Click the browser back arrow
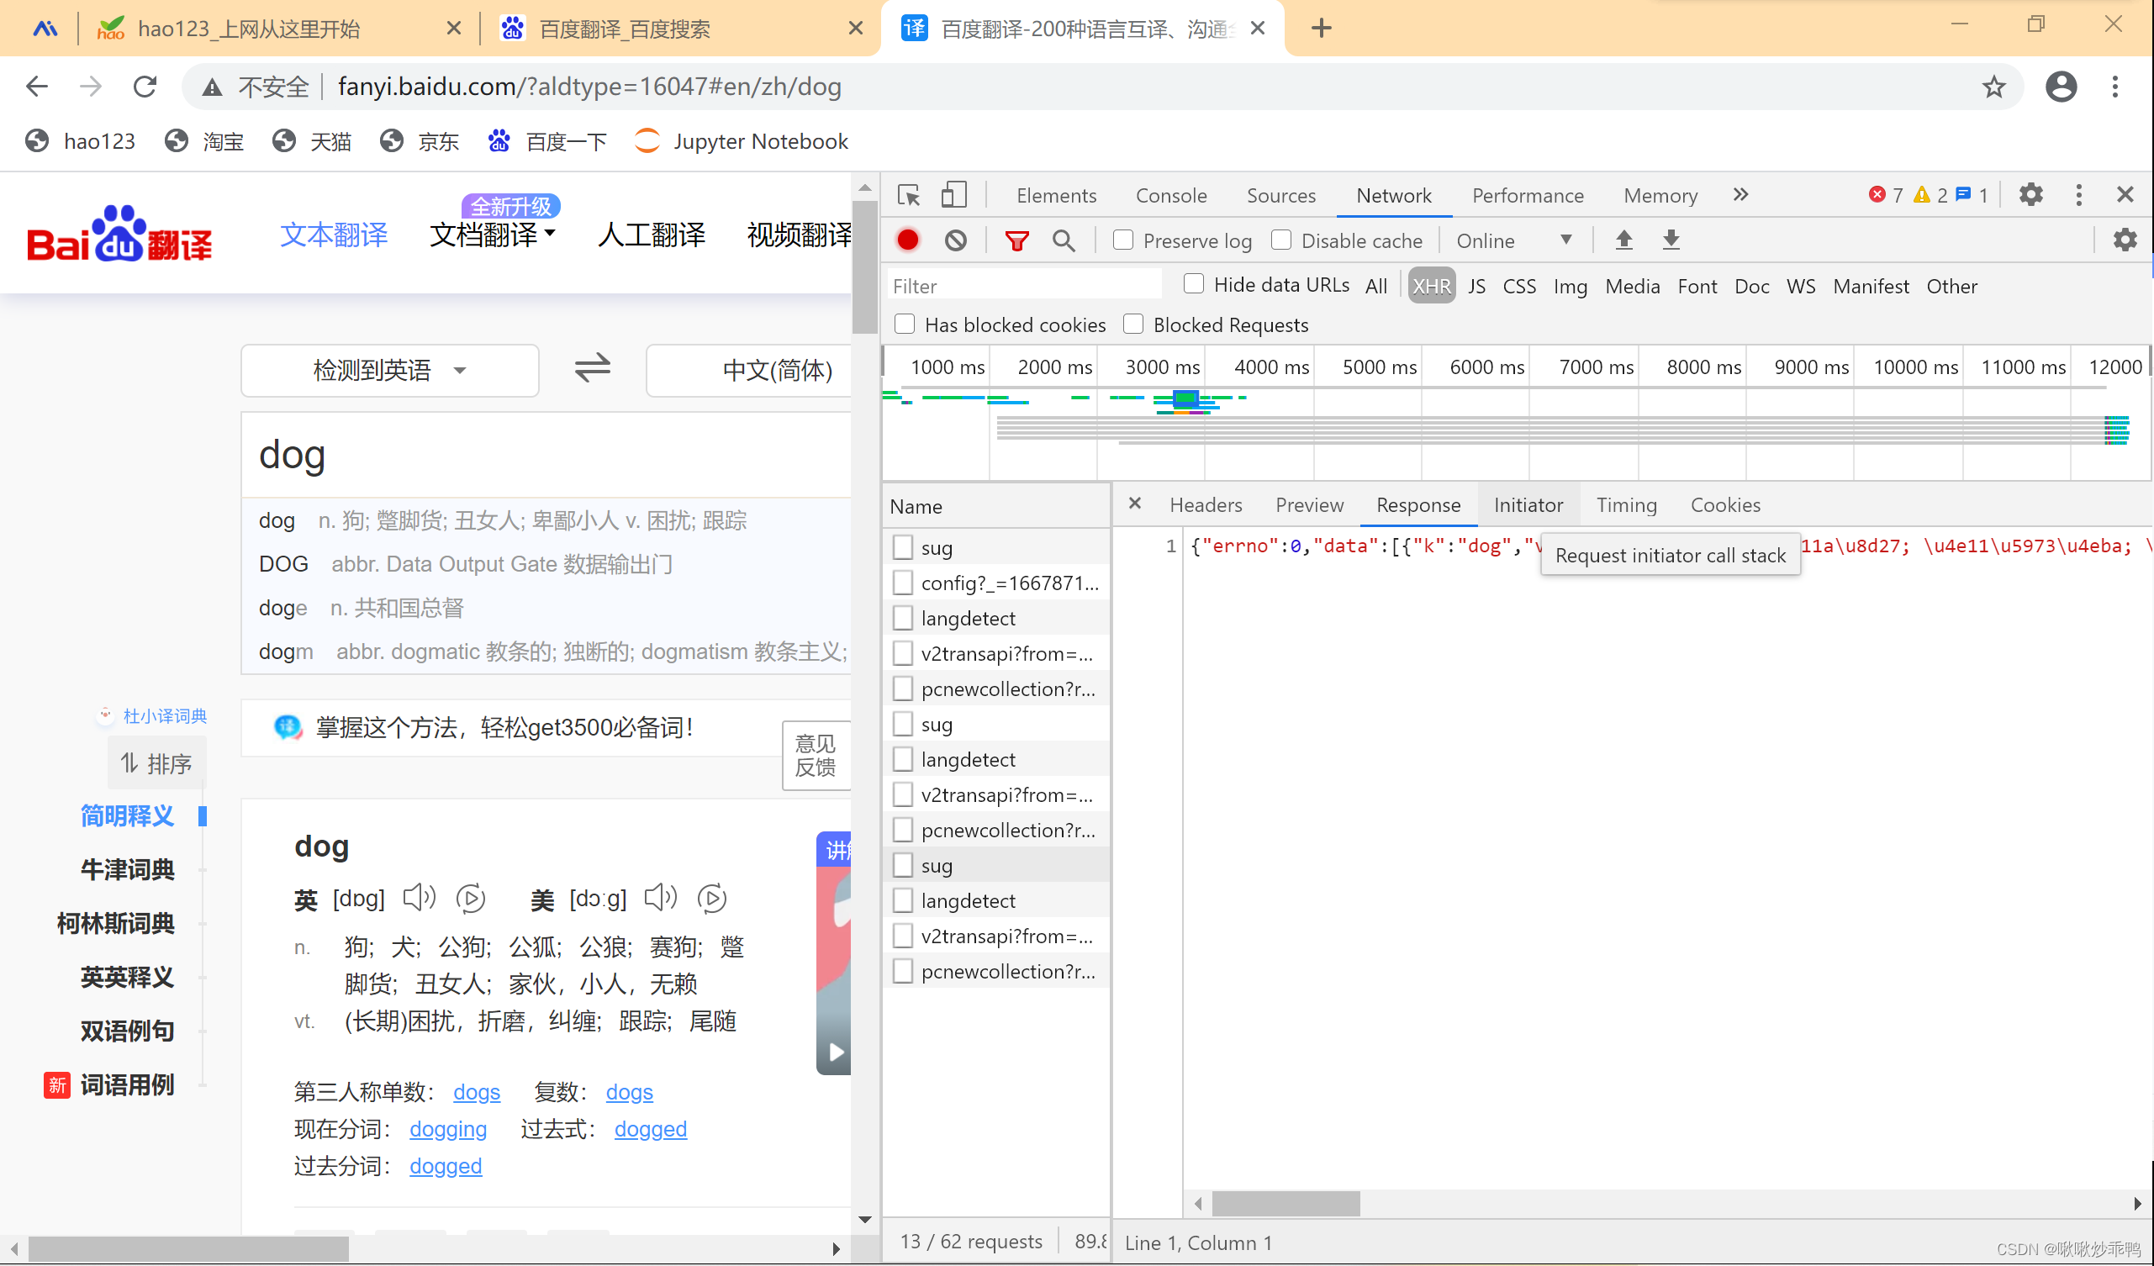This screenshot has width=2154, height=1266. 37,87
